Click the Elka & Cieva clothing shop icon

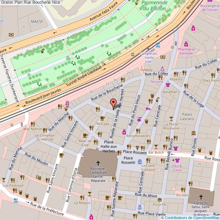(x=176, y=160)
